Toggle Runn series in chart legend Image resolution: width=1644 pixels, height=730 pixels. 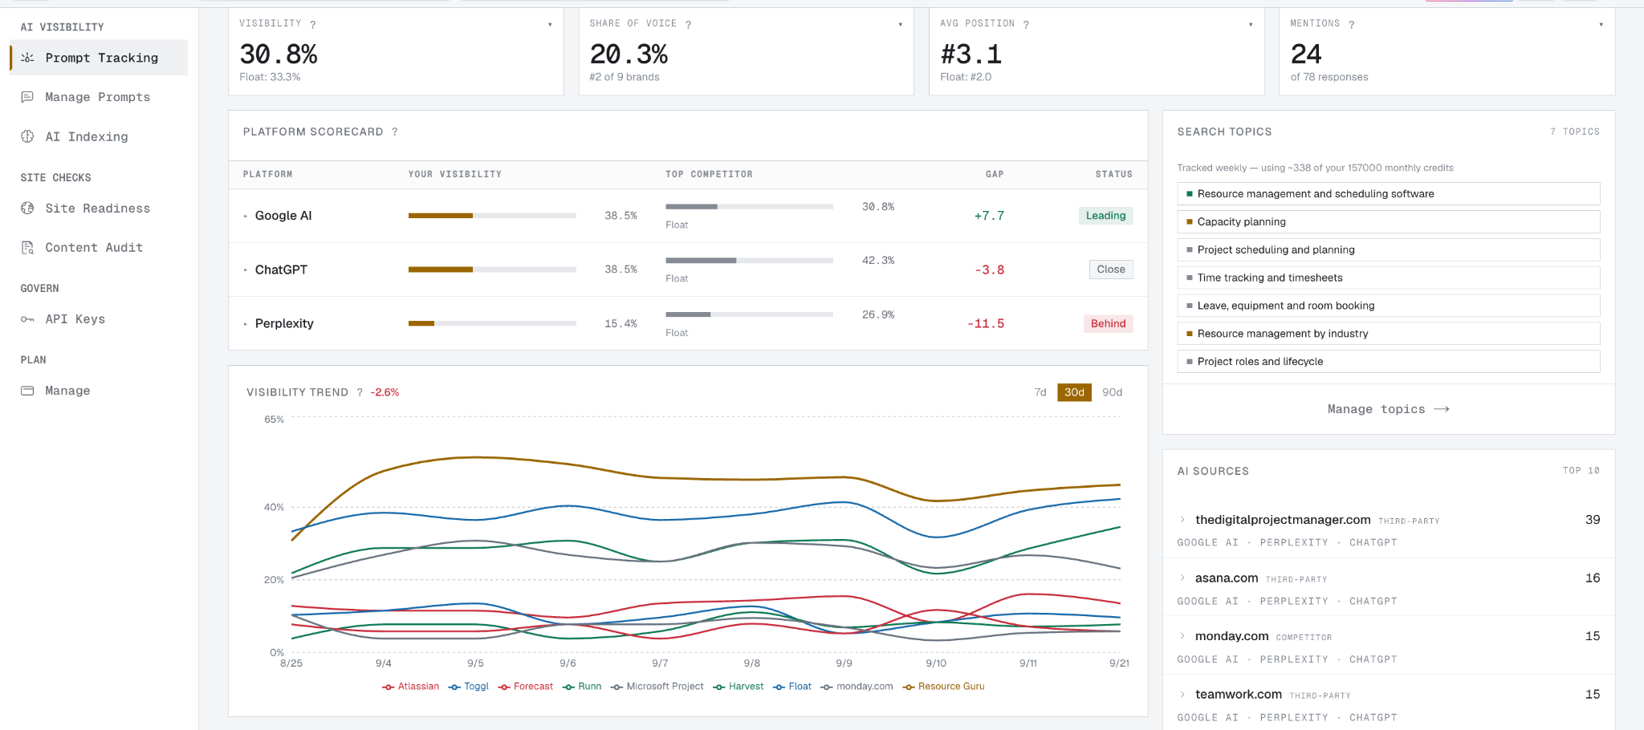[x=582, y=687]
